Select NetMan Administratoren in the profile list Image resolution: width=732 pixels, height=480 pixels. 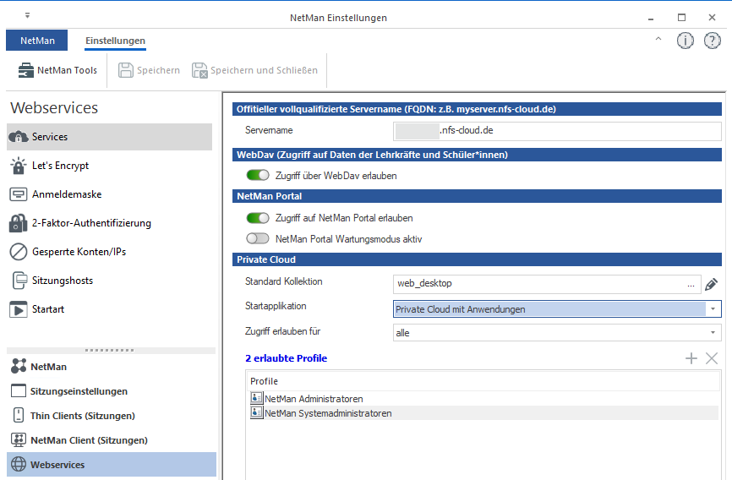pos(314,399)
